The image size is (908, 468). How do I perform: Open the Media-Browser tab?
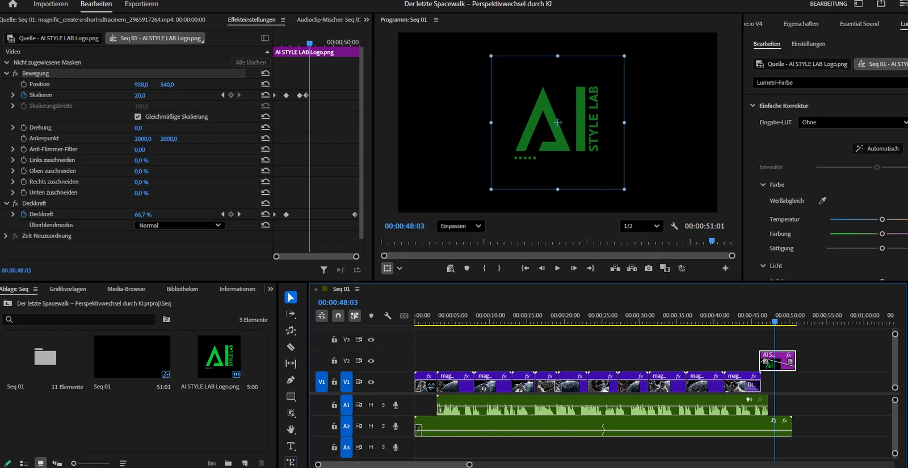(x=126, y=289)
